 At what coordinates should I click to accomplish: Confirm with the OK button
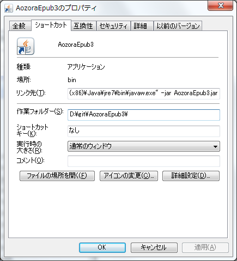(102, 247)
